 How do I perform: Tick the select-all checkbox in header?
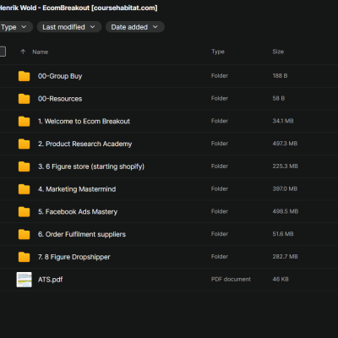2,52
